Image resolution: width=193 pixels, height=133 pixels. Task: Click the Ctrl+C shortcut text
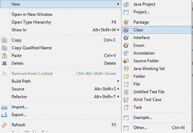point(110,40)
